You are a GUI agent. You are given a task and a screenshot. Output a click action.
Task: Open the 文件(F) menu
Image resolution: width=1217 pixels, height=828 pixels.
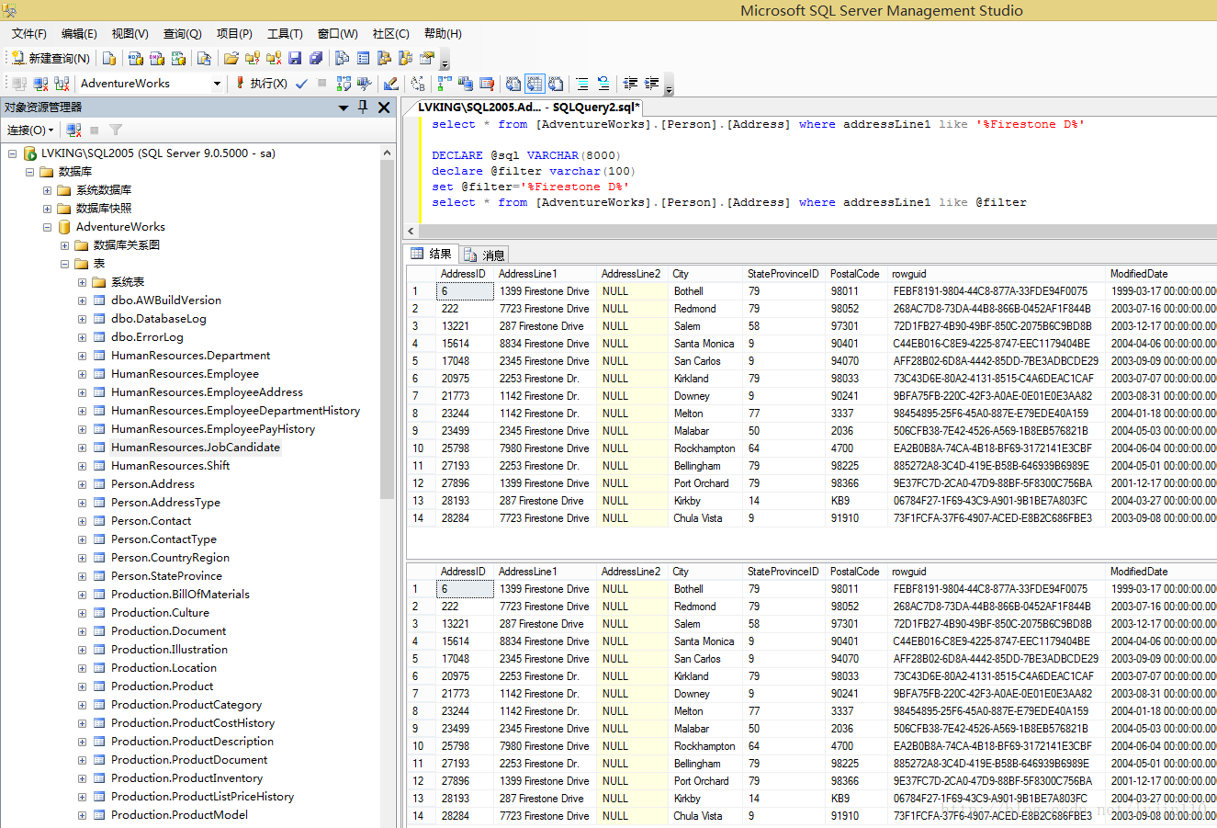pos(28,34)
